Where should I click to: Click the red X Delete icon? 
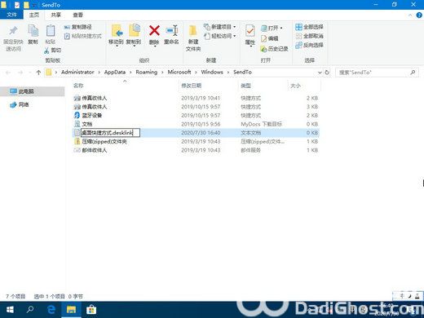point(154,30)
